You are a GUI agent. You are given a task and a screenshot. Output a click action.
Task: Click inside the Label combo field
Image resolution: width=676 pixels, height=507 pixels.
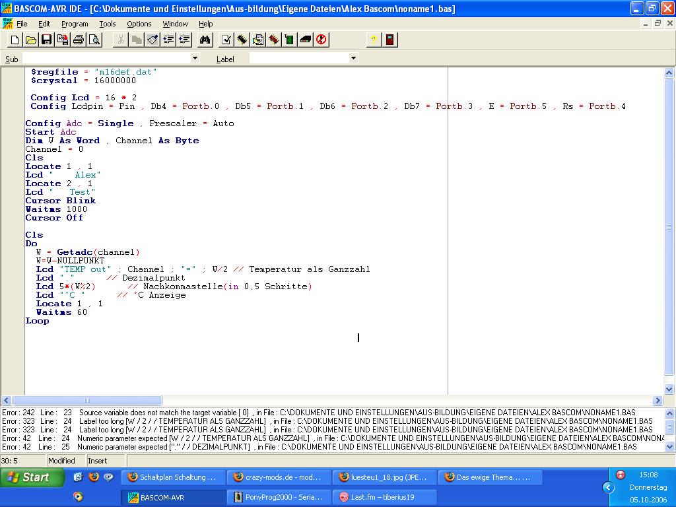pos(299,58)
